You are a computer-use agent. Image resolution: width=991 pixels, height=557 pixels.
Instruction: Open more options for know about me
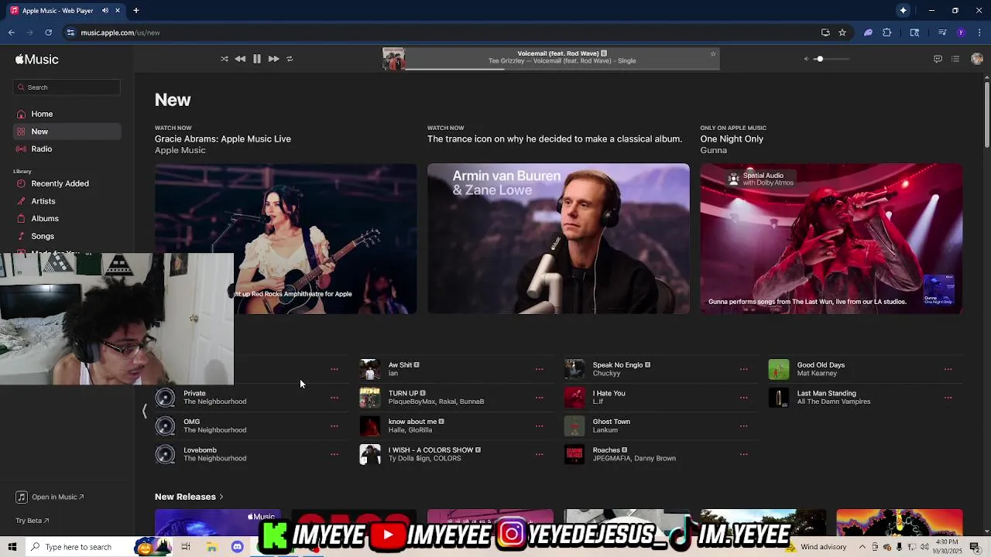[539, 426]
